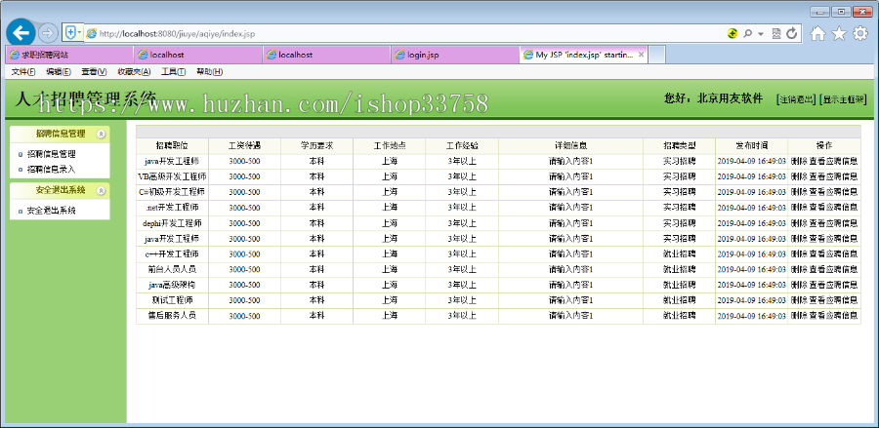Screen dimensions: 879x428
Task: Click the 招聘类型 column header
Action: click(x=679, y=145)
